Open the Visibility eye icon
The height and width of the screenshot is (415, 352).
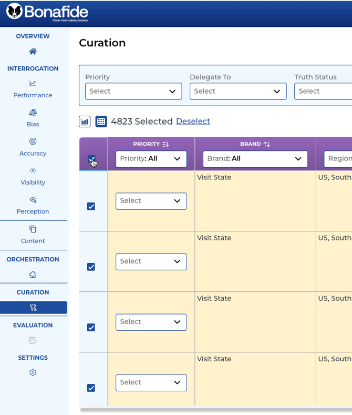pos(33,170)
